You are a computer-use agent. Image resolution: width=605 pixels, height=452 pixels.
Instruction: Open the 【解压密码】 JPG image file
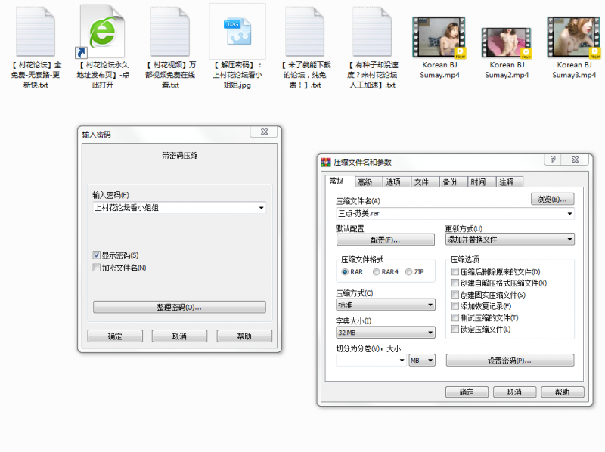pyautogui.click(x=237, y=32)
